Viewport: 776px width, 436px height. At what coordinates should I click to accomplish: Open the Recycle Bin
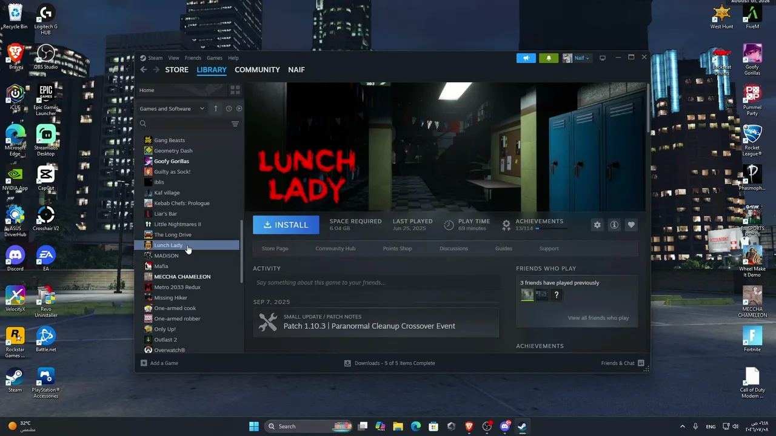pos(15,16)
